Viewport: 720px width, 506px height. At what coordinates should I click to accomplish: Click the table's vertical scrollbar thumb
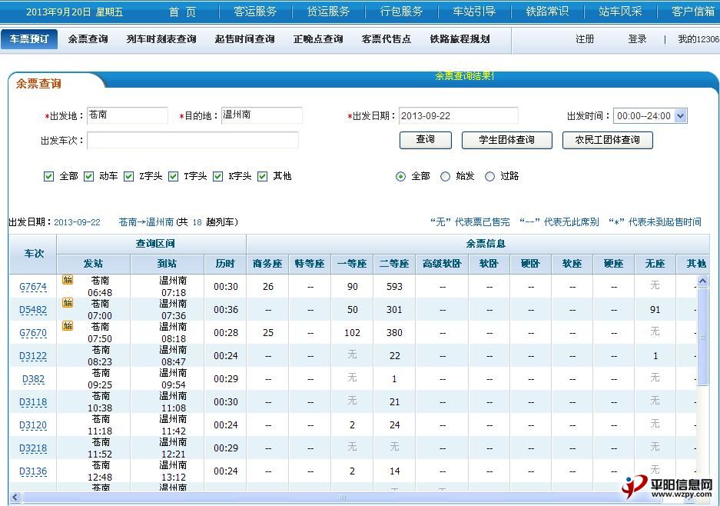(x=702, y=336)
